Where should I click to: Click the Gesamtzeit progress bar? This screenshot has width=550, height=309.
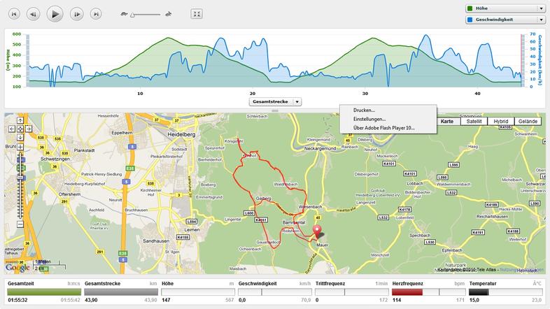[44, 292]
